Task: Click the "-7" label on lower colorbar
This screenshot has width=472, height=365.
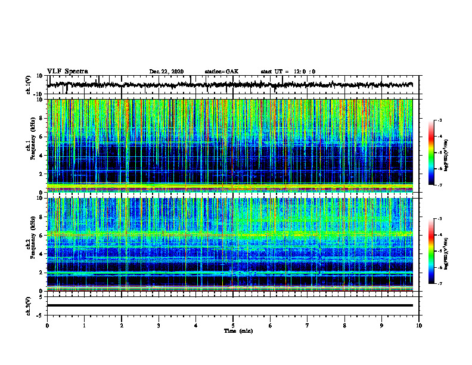Action: [439, 283]
